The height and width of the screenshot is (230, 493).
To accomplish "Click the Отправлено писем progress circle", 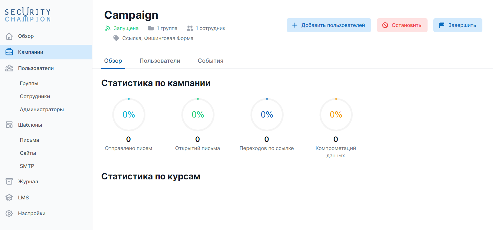I will pos(129,115).
